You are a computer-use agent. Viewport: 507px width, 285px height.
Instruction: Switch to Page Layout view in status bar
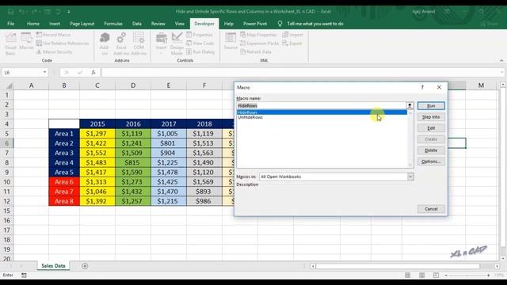point(421,275)
